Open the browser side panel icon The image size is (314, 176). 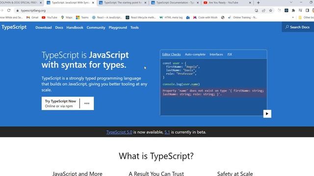coord(307,10)
